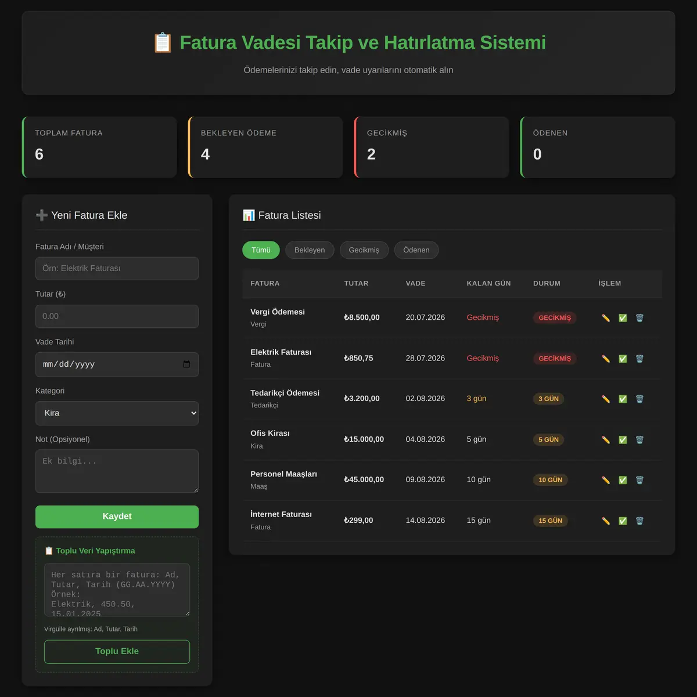
Task: Mark Elektrik Faturası as paid
Action: pyautogui.click(x=623, y=359)
